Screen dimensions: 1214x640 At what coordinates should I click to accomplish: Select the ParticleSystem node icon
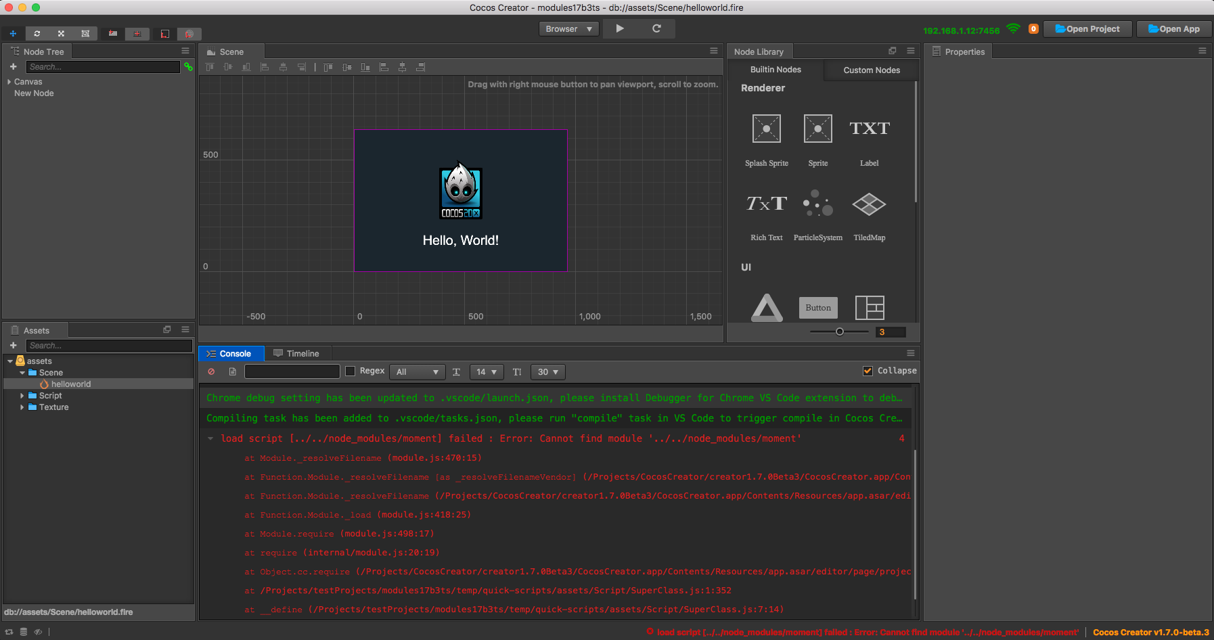point(818,204)
